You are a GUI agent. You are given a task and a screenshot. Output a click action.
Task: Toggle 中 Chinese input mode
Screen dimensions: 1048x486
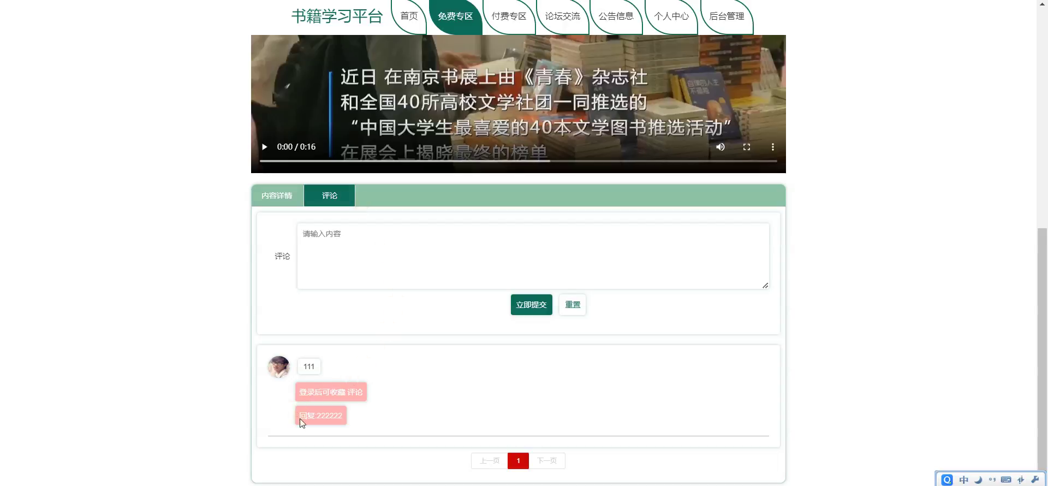tap(964, 480)
